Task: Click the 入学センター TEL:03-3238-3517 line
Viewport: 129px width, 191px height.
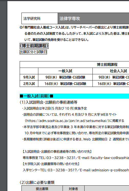Action: pyautogui.click(x=76, y=170)
